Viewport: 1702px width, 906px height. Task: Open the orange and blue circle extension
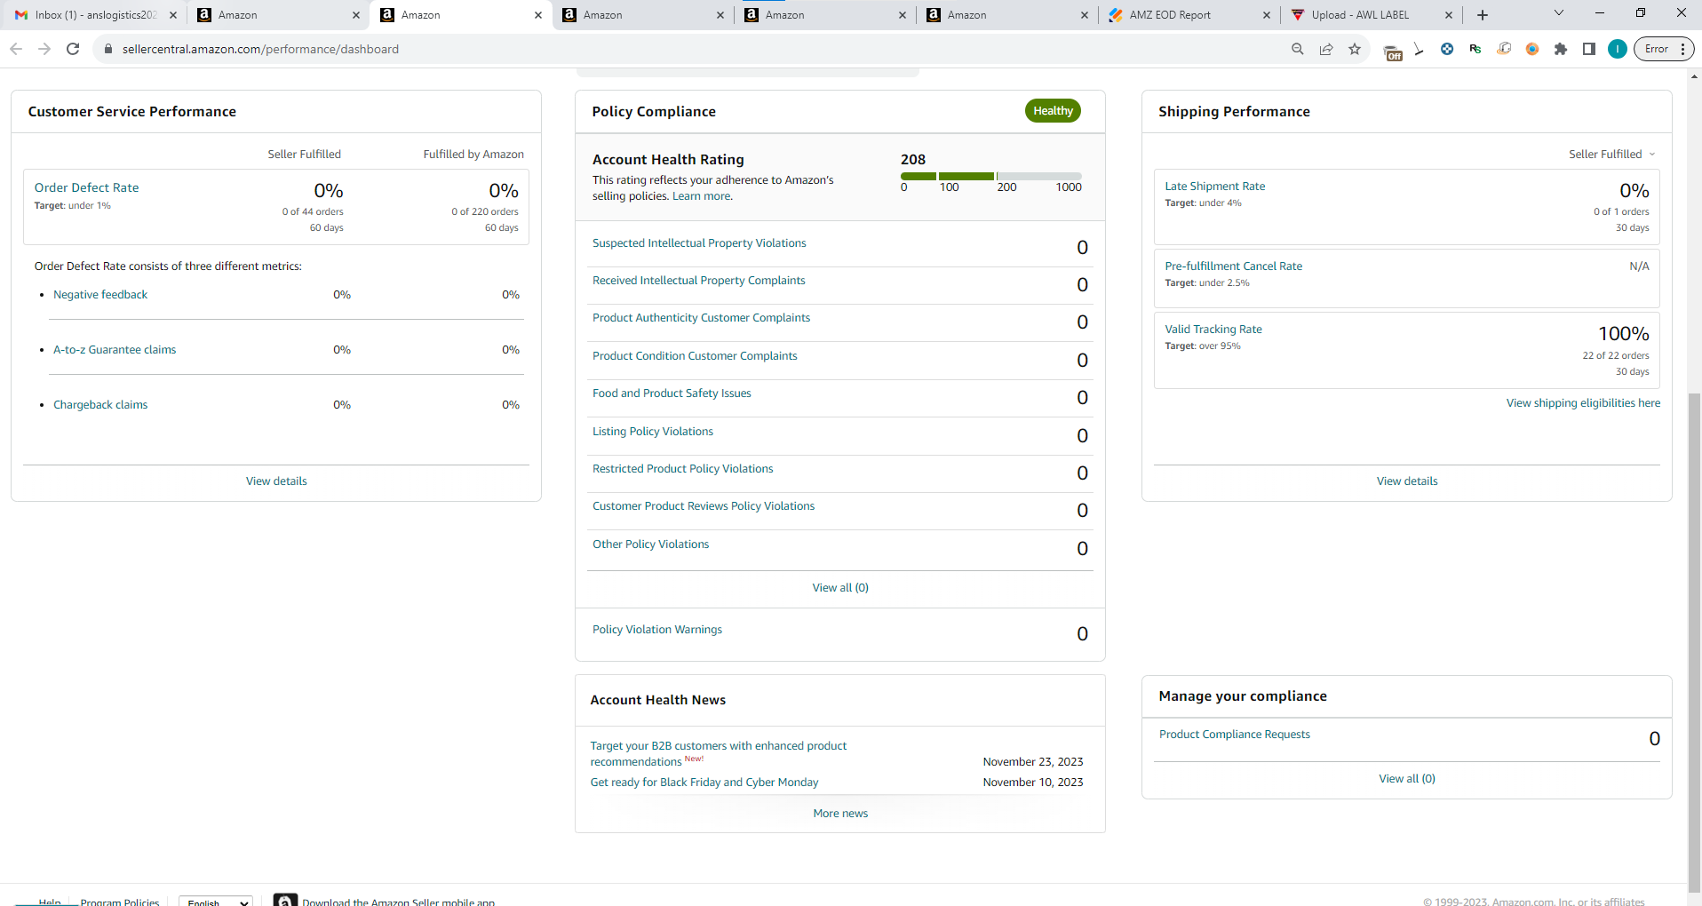coord(1532,49)
